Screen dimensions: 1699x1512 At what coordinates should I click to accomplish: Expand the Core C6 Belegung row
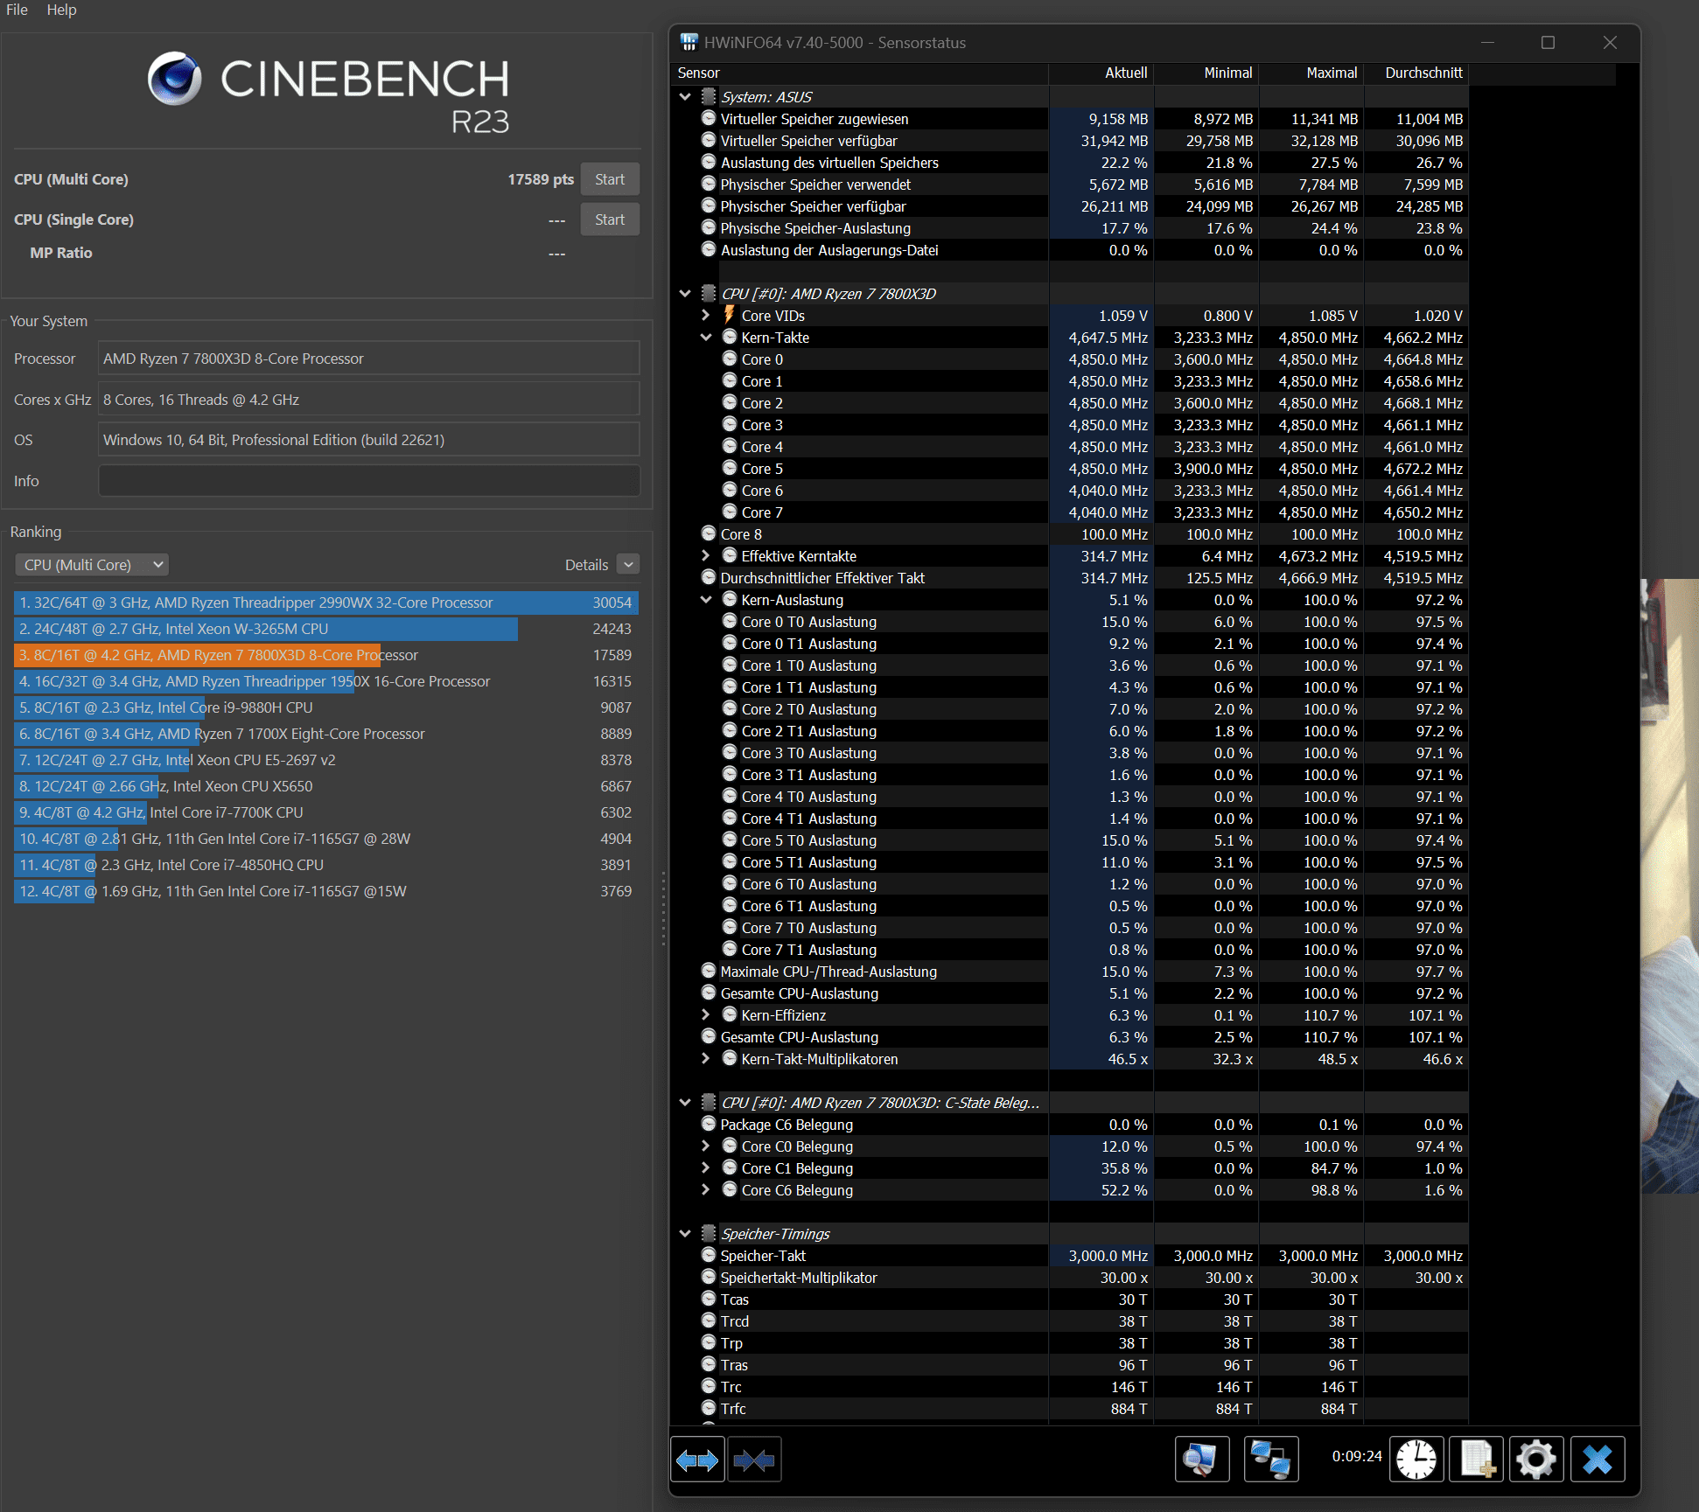pyautogui.click(x=706, y=1190)
